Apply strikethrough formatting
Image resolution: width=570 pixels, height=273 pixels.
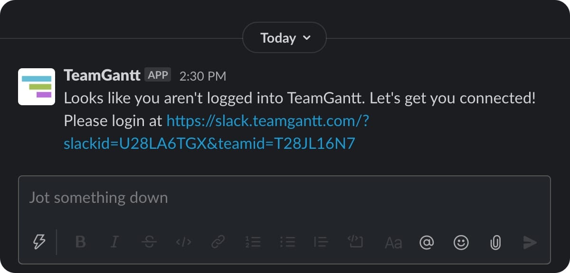[149, 242]
